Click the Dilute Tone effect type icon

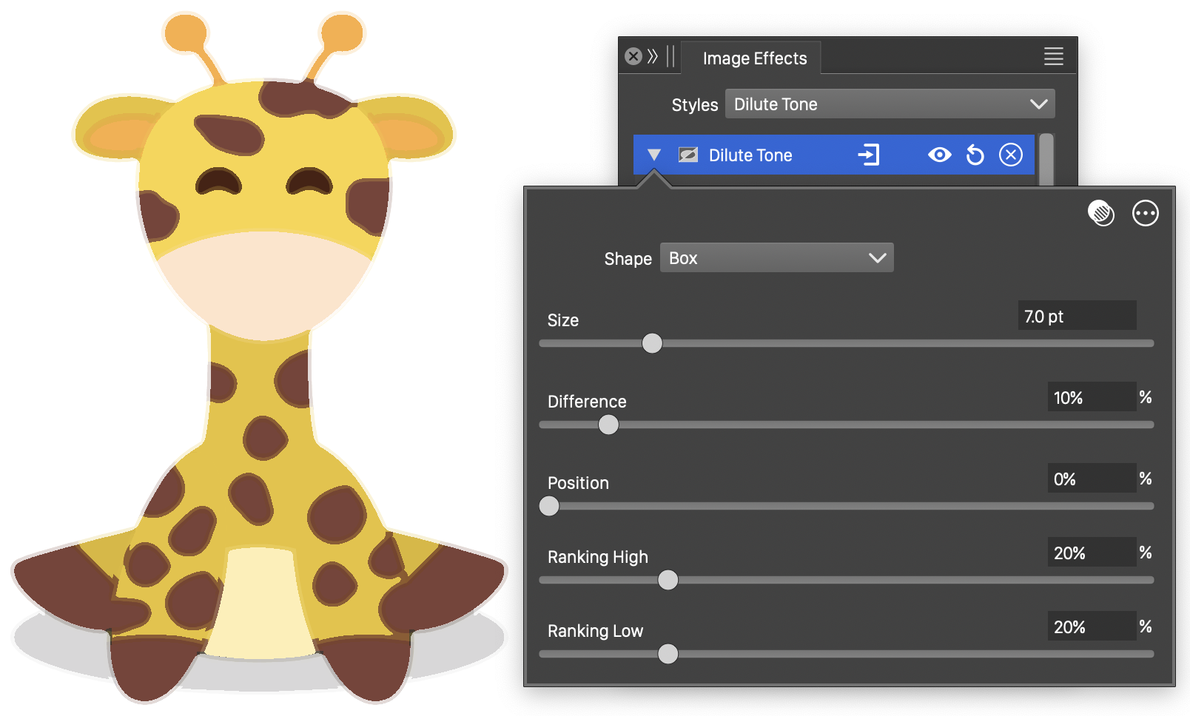coord(688,155)
